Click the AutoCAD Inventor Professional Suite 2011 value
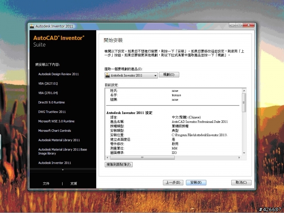The image size is (284, 213). 200,122
